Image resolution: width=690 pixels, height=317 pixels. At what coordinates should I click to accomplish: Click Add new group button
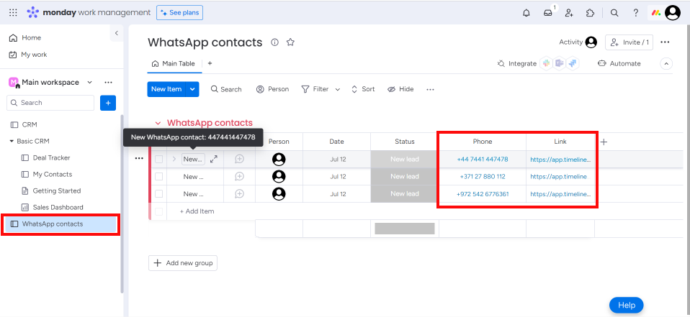pyautogui.click(x=183, y=263)
